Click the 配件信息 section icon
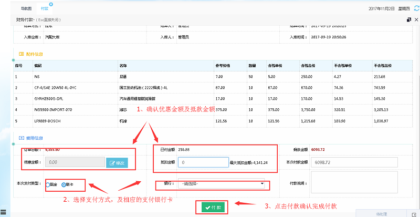420x217 pixels. [21, 54]
